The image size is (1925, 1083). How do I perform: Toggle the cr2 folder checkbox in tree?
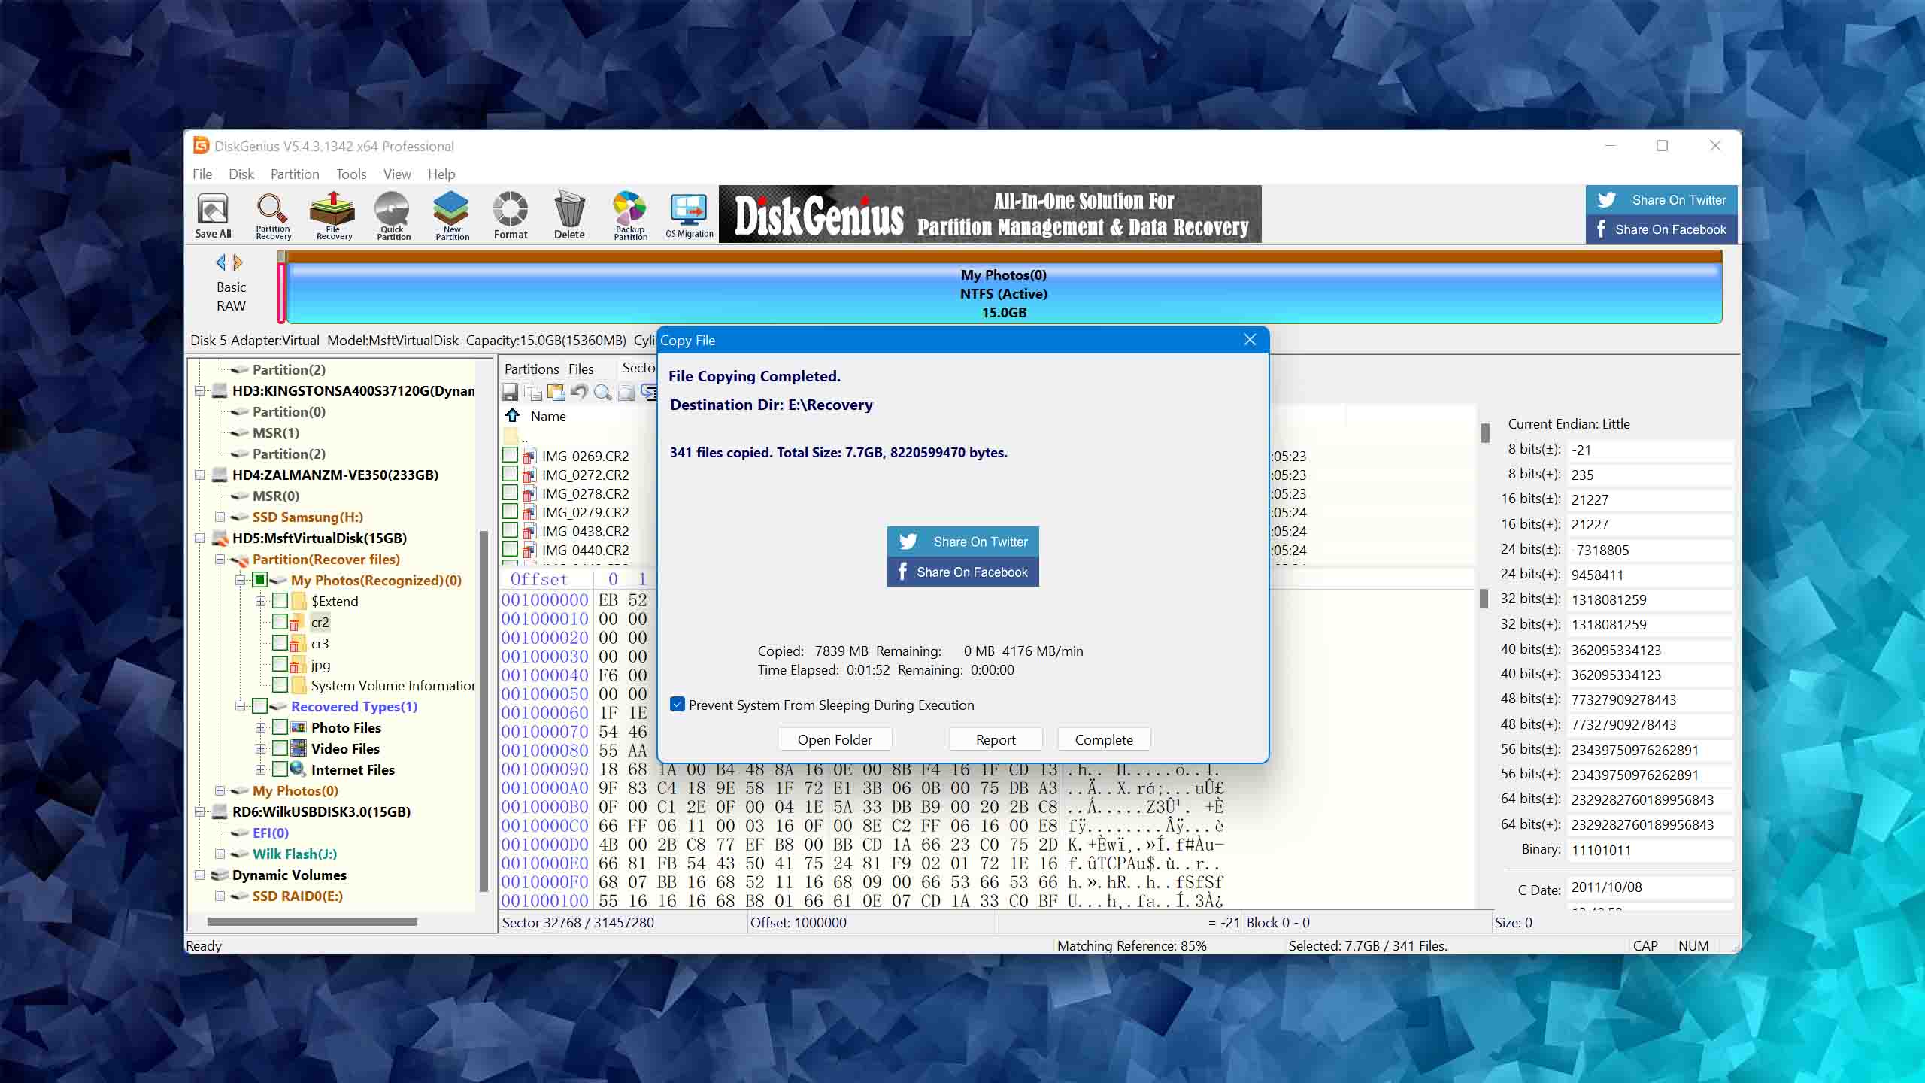coord(280,622)
